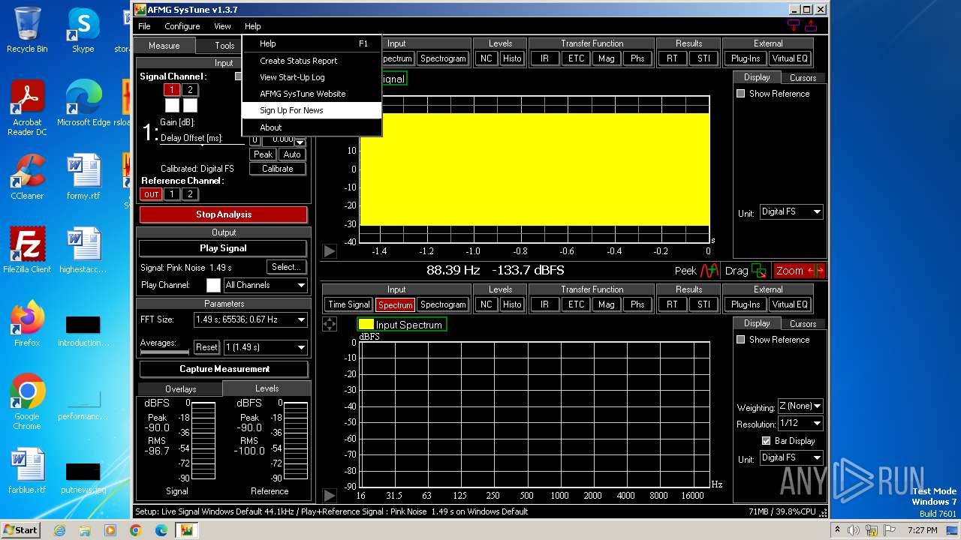Click the pink monitor icon in title area
Viewport: 961px width, 540px height.
[794, 25]
